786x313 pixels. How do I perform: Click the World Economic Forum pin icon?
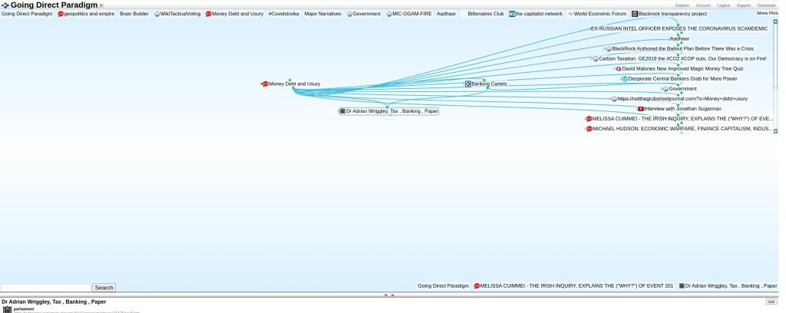coord(570,14)
